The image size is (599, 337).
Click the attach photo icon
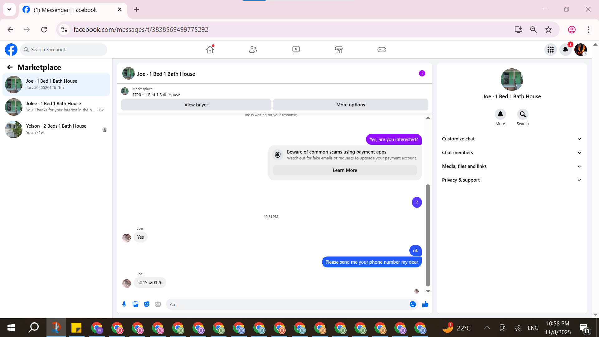pos(135,304)
